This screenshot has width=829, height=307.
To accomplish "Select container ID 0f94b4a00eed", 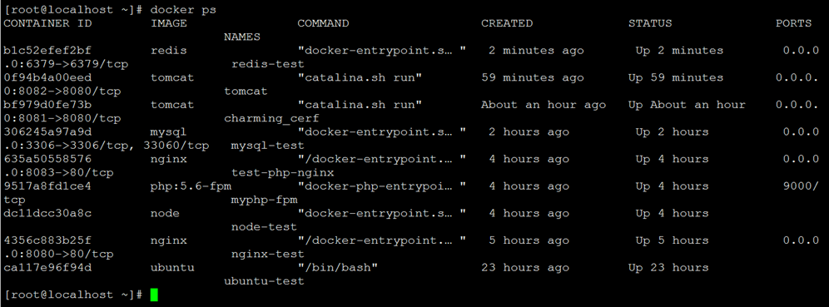I will [x=47, y=77].
